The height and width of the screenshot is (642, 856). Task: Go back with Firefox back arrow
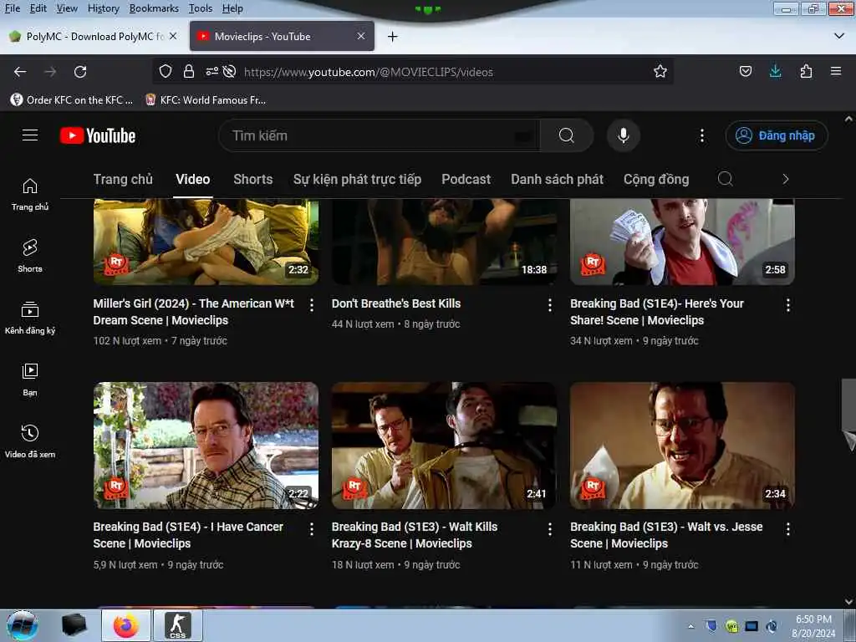pyautogui.click(x=20, y=72)
